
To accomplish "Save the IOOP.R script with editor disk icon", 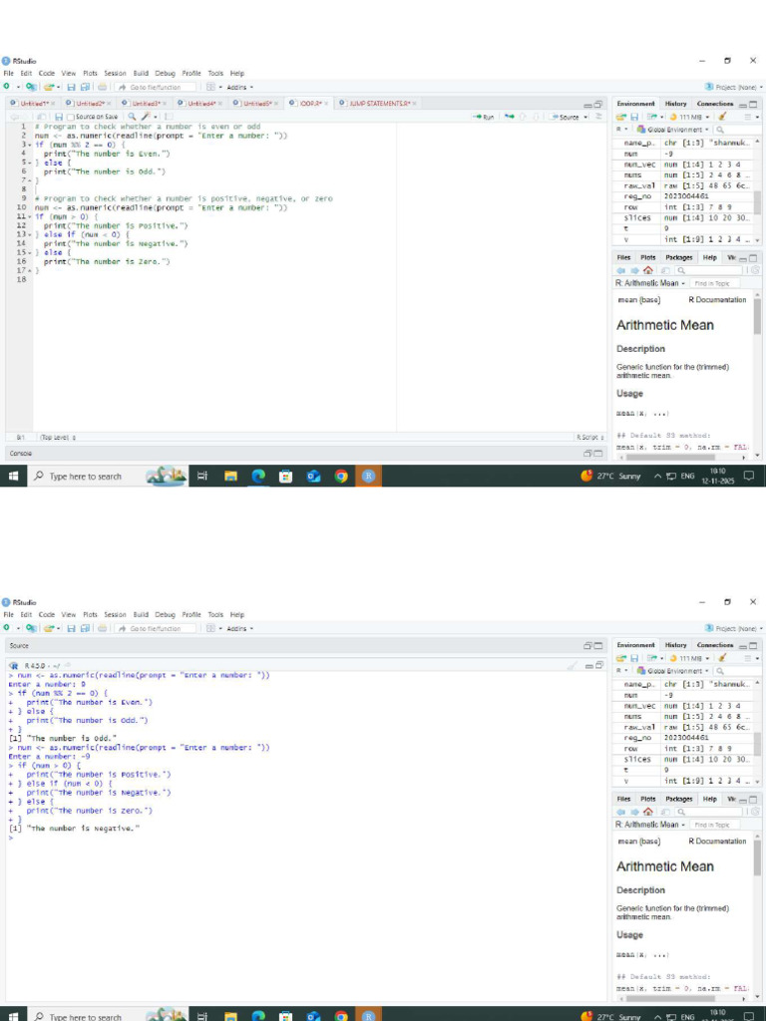I will 59,117.
